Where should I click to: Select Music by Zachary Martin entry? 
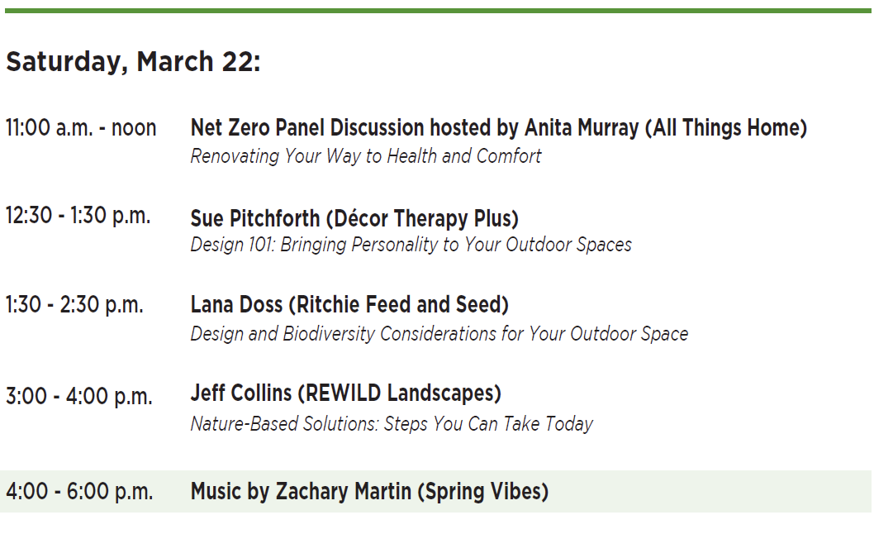(301, 492)
